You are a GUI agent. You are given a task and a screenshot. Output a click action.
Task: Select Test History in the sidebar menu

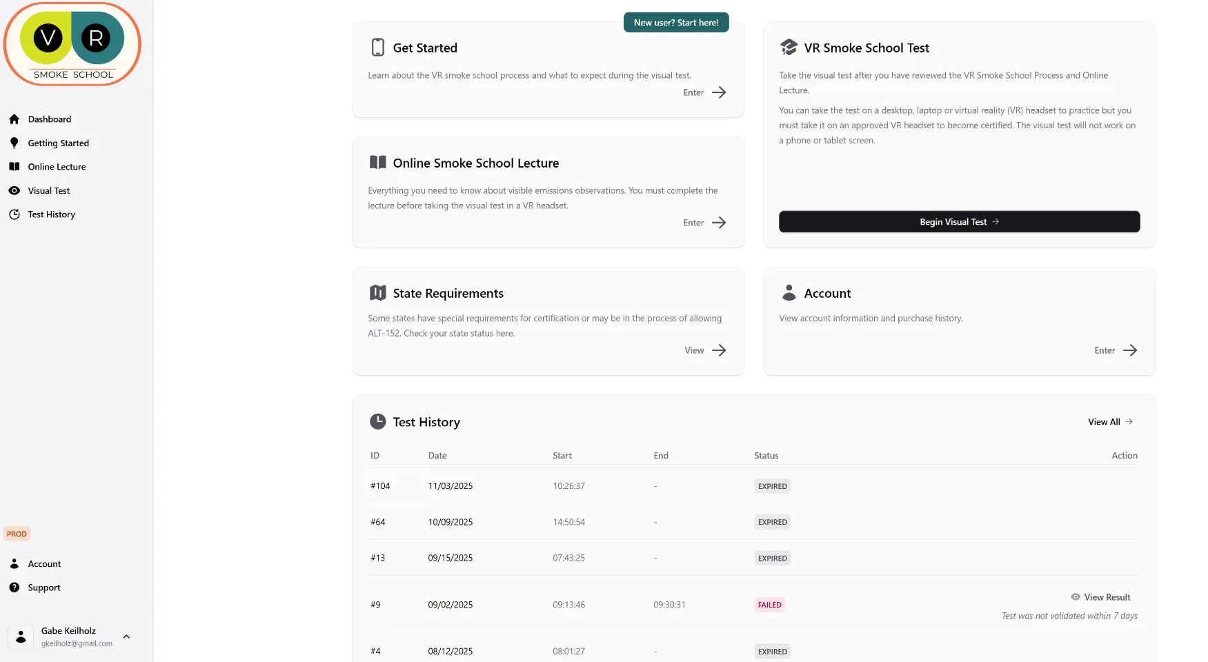point(50,214)
